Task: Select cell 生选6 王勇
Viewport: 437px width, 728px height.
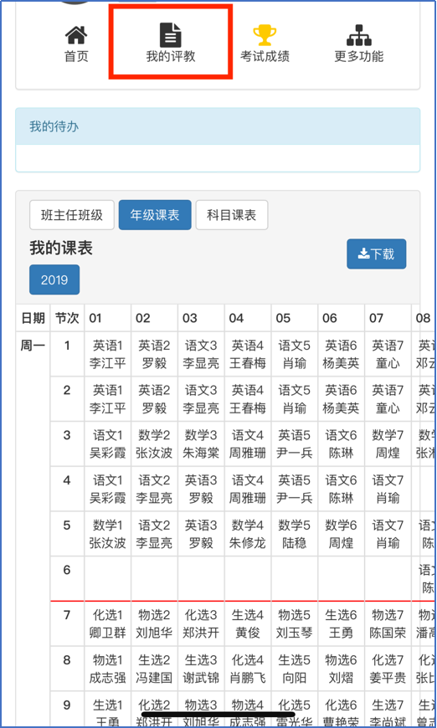Action: point(342,623)
